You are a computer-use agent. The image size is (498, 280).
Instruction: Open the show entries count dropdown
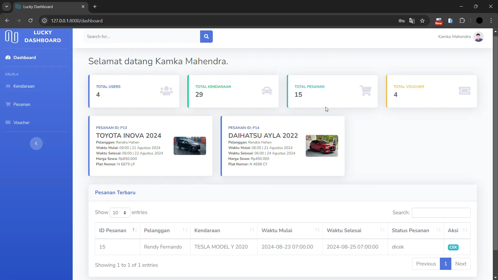point(120,213)
